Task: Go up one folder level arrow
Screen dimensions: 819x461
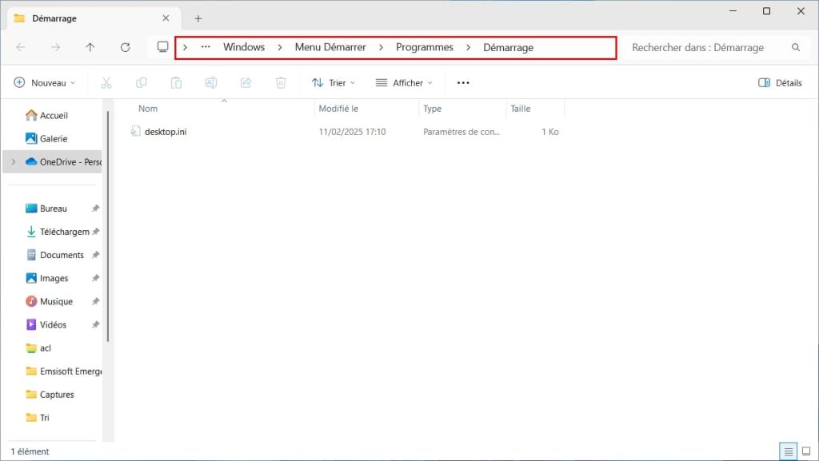Action: tap(90, 47)
